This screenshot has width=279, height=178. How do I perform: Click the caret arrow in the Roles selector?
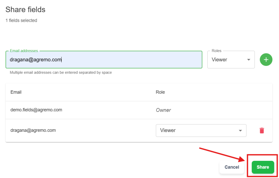point(248,60)
